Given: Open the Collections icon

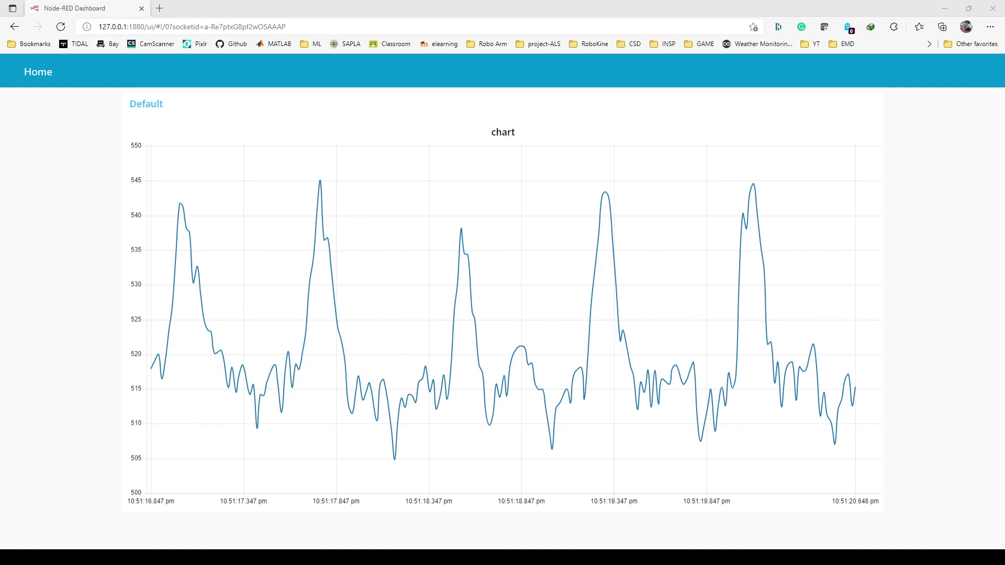Looking at the screenshot, I should point(942,27).
